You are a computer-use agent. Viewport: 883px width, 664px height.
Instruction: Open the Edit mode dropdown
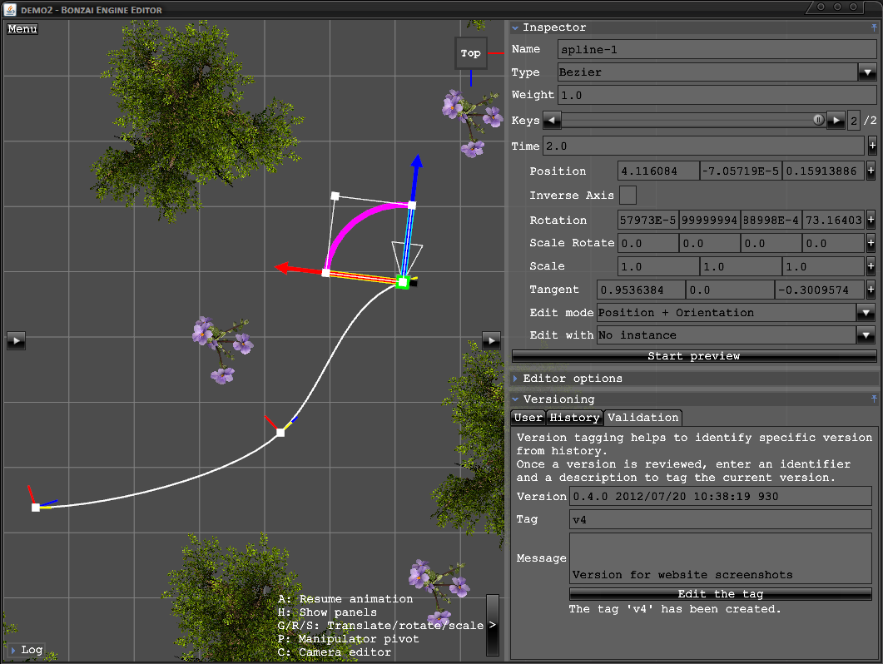(866, 313)
